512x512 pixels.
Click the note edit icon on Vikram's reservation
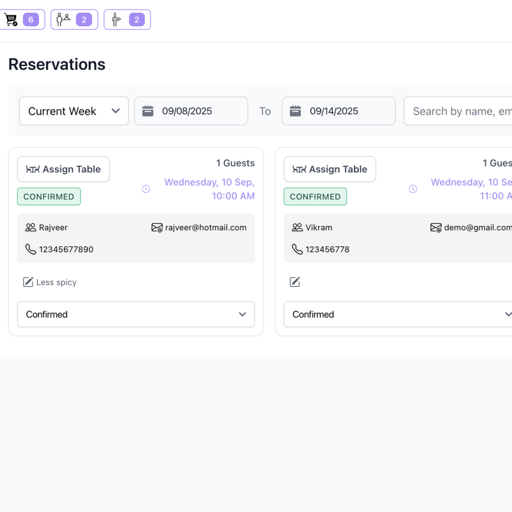[295, 282]
